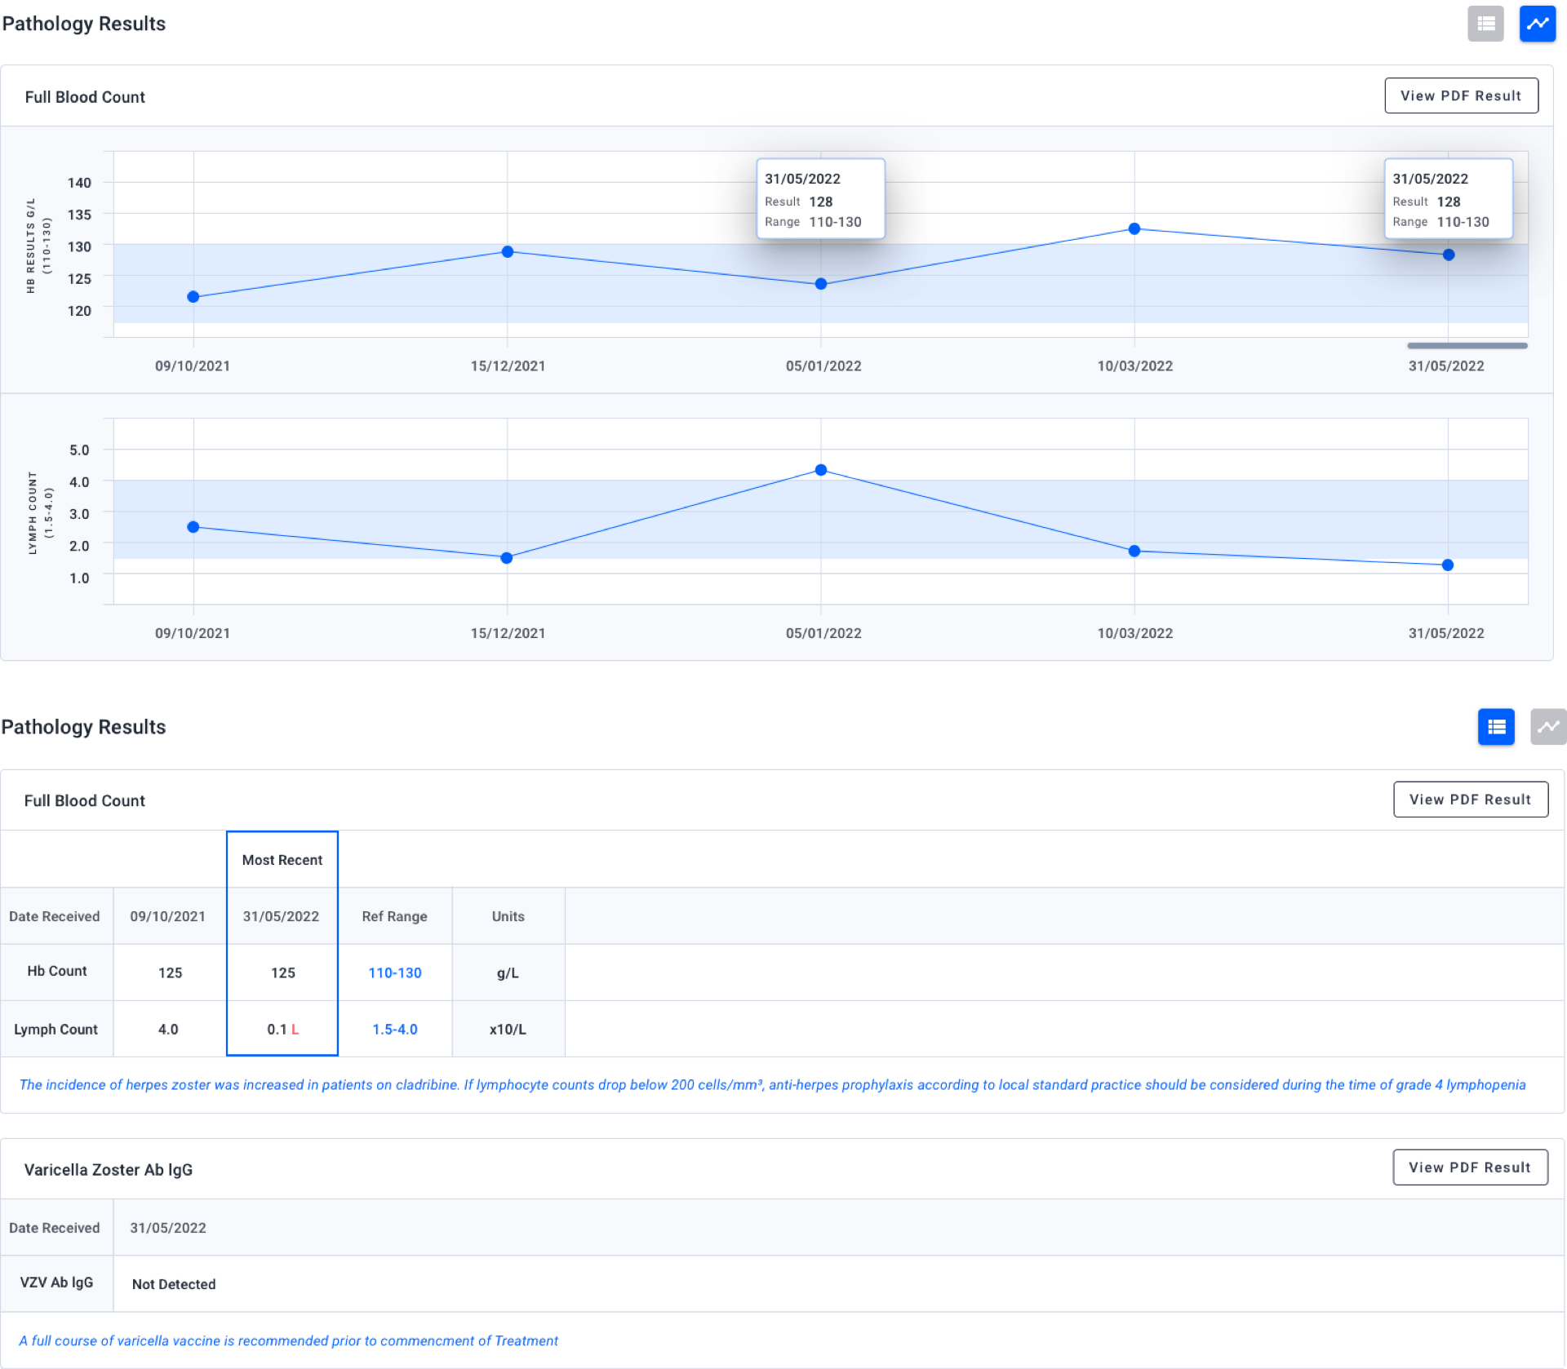
Task: Open PDF result for Full Blood Count chart
Action: coord(1461,96)
